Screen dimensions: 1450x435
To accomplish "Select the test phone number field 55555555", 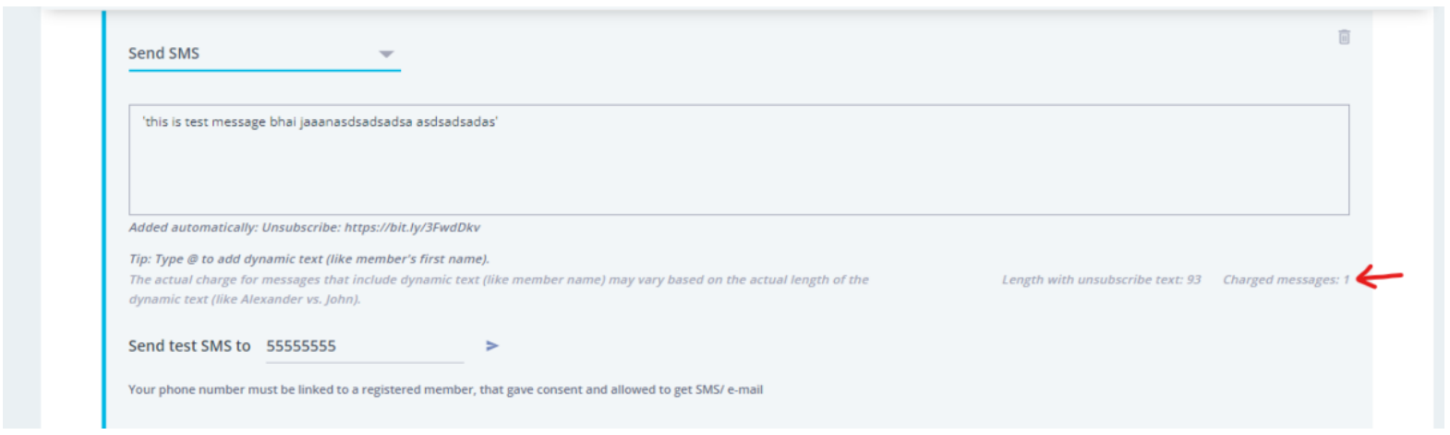I will click(364, 347).
